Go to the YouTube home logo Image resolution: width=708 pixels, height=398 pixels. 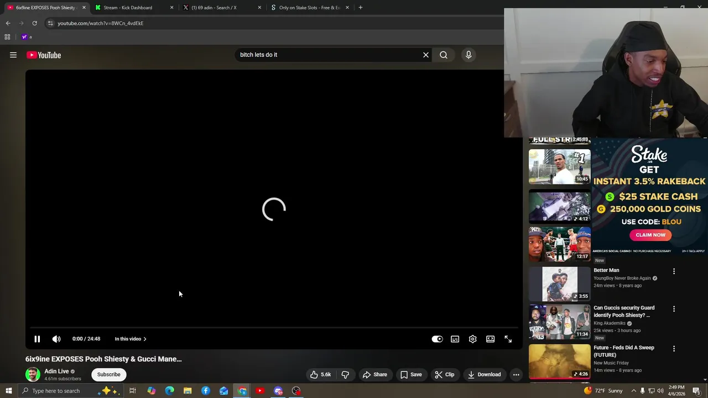pos(44,55)
